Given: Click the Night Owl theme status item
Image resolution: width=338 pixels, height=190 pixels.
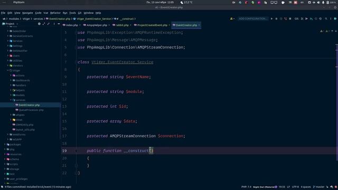Looking at the screenshot, I should [x=265, y=187].
